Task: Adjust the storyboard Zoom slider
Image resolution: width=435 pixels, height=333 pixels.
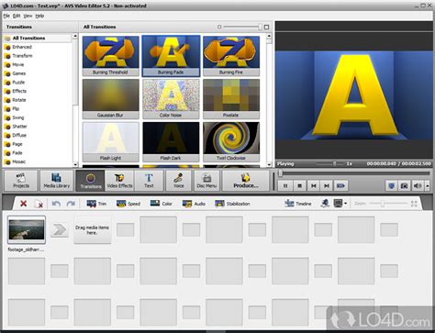Action: [383, 204]
